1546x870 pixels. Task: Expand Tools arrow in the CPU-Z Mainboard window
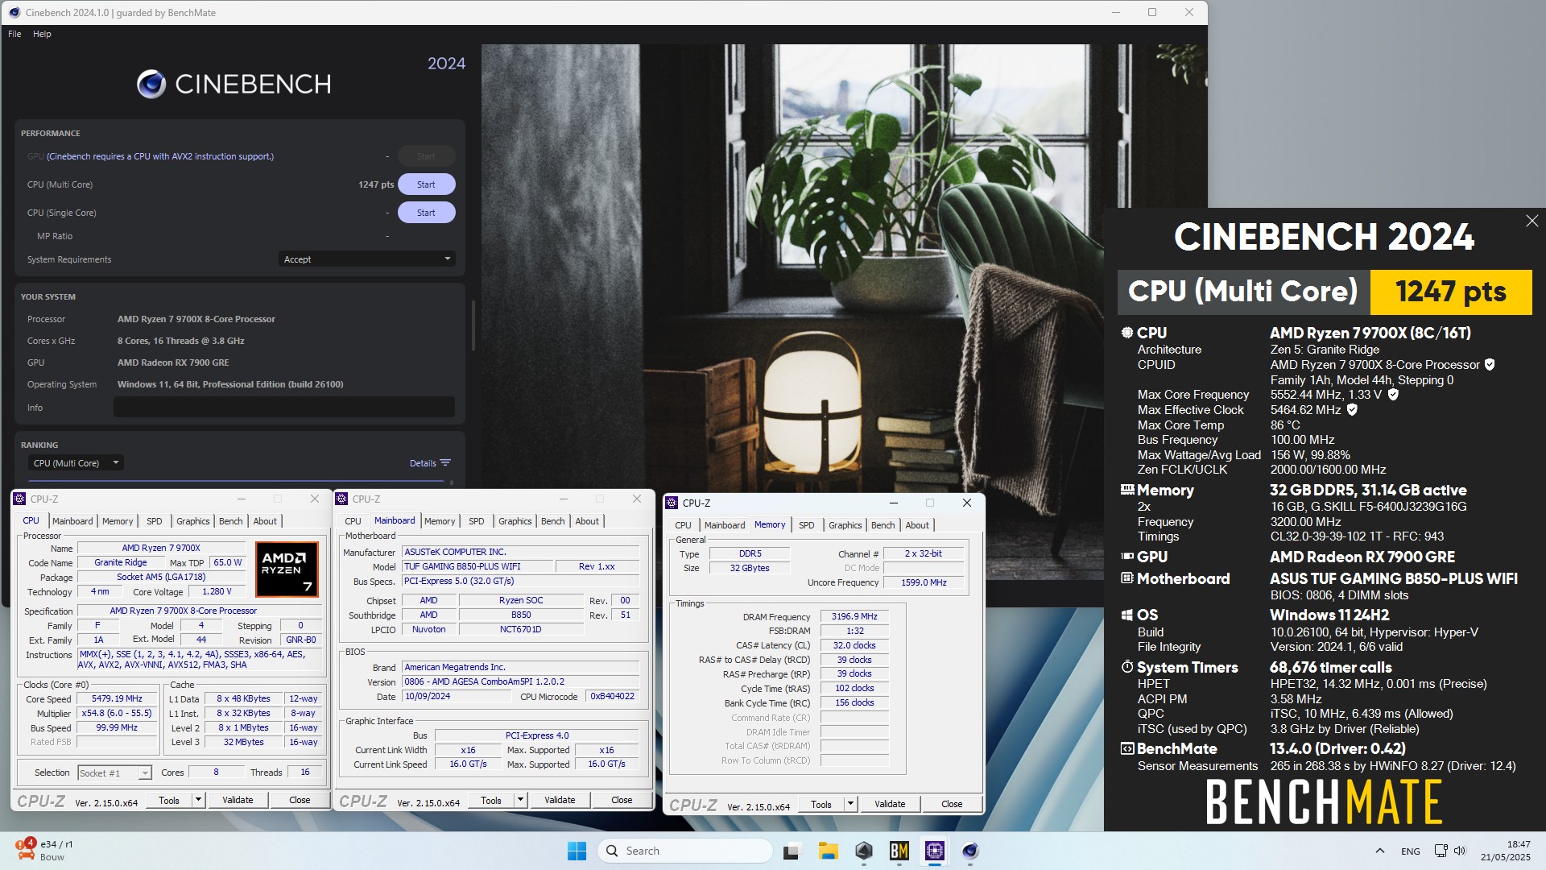(520, 800)
